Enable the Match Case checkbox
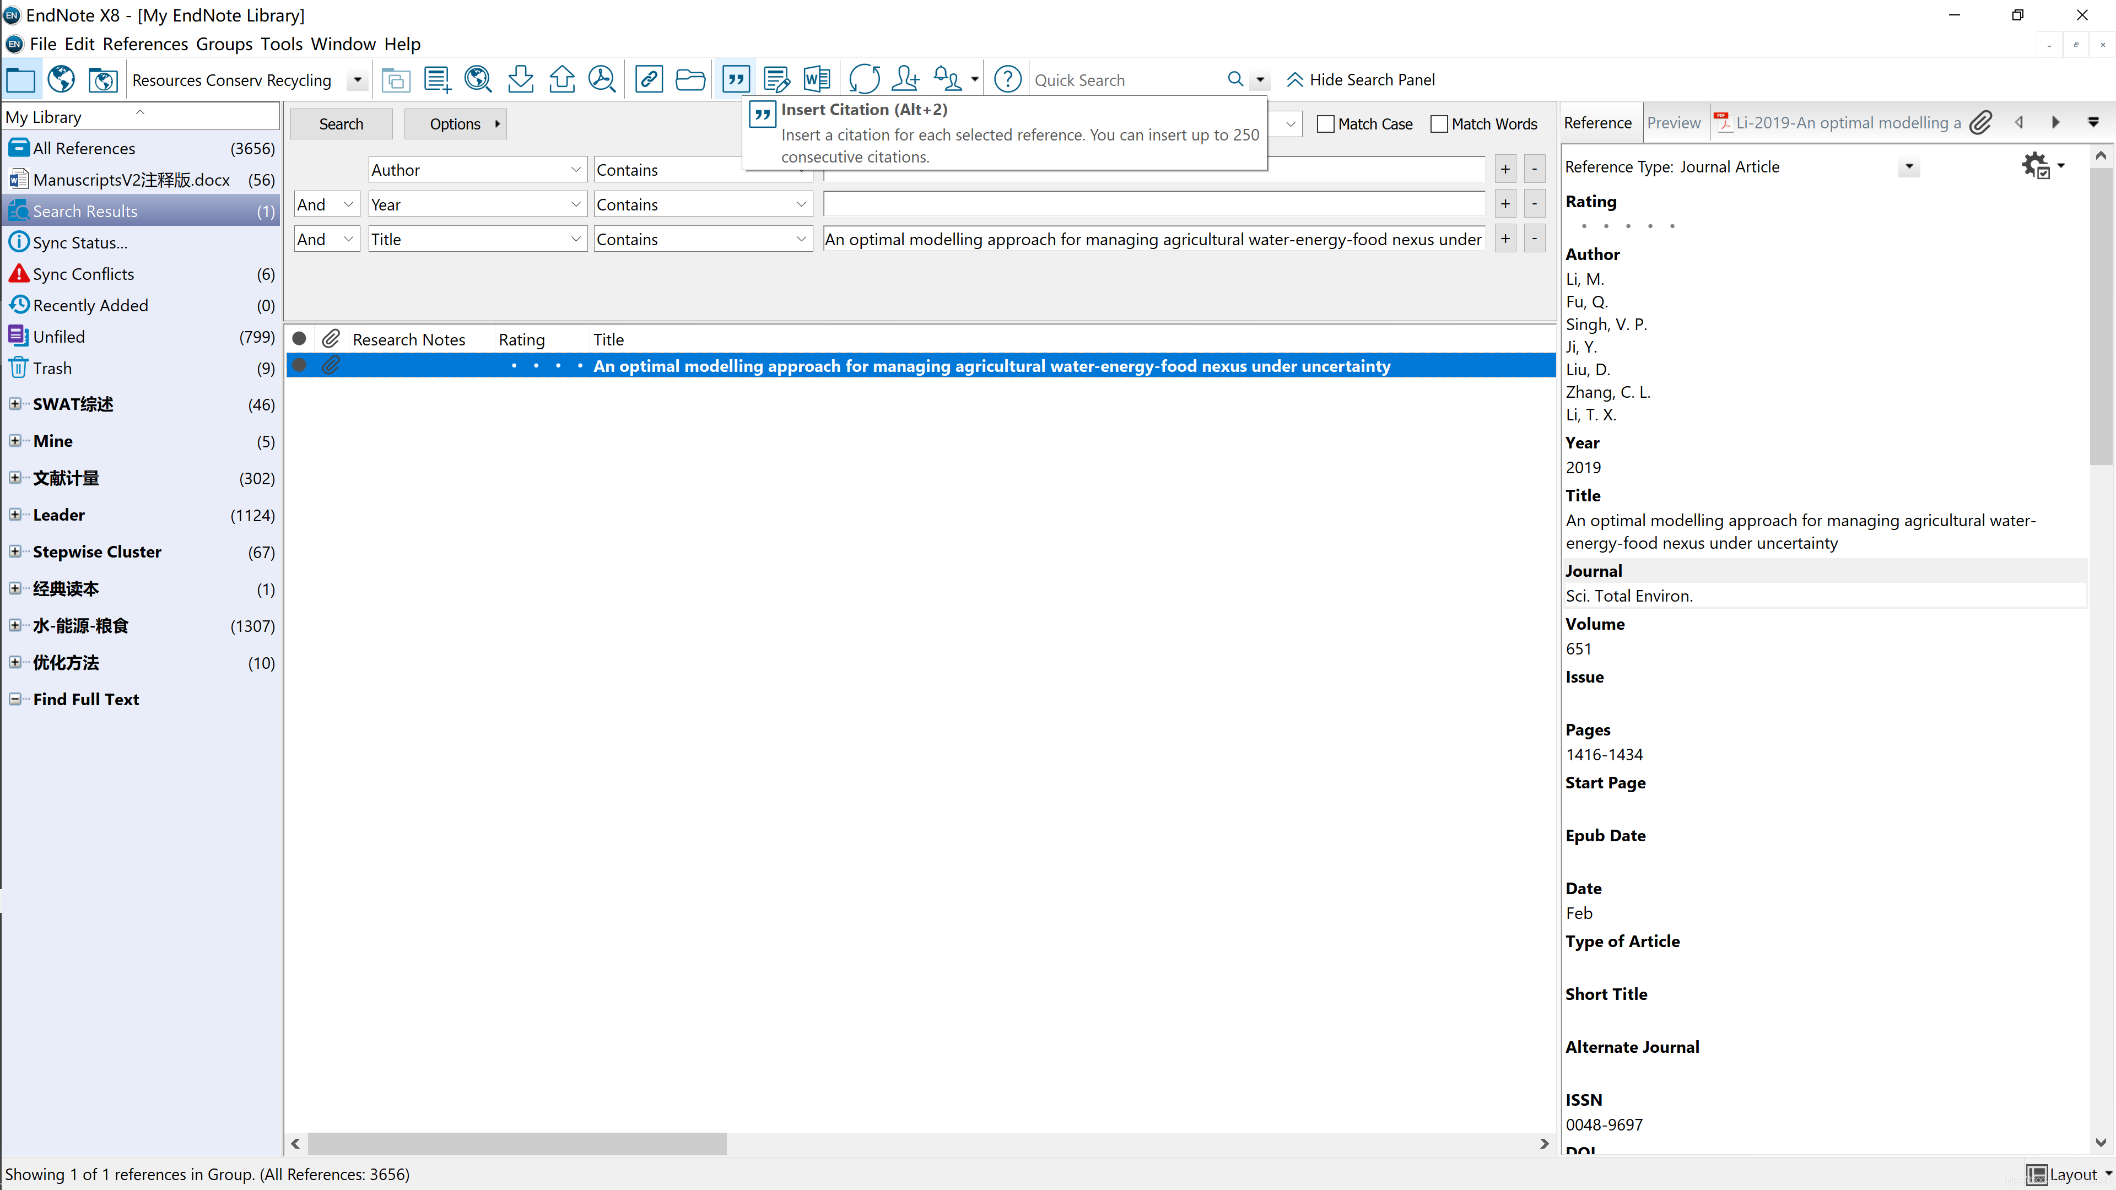The image size is (2116, 1190). coord(1325,124)
